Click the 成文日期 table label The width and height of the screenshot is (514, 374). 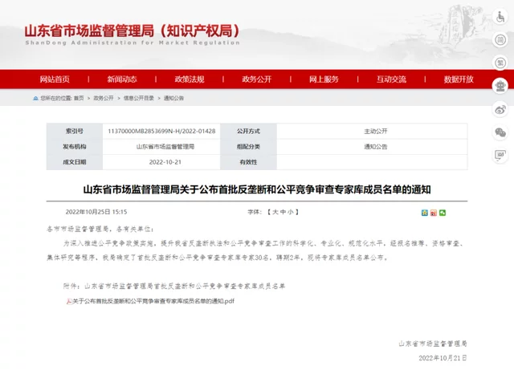click(x=75, y=162)
